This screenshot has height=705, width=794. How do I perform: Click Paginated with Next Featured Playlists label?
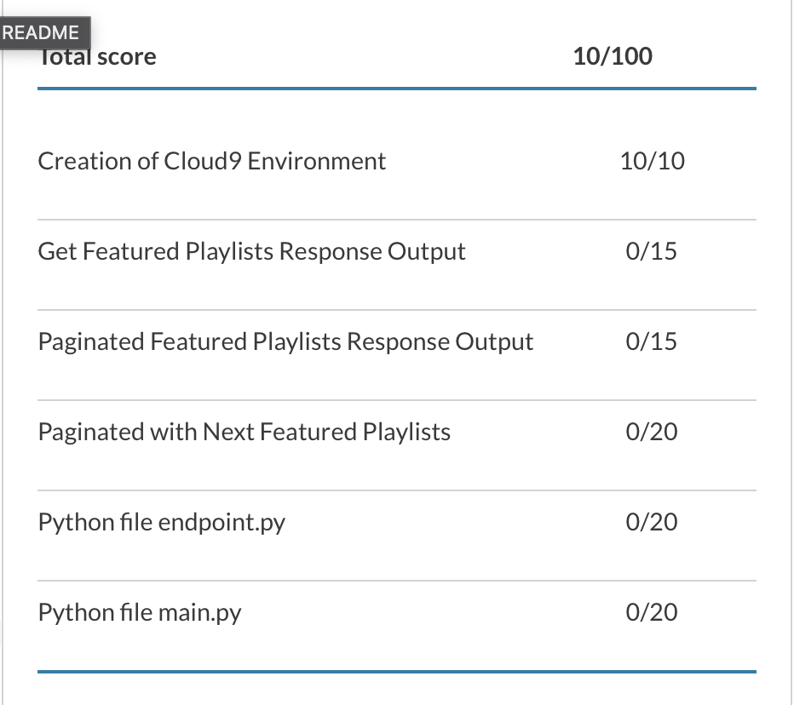(244, 432)
